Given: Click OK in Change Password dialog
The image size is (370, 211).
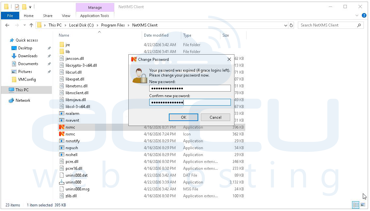Looking at the screenshot, I should tap(183, 117).
